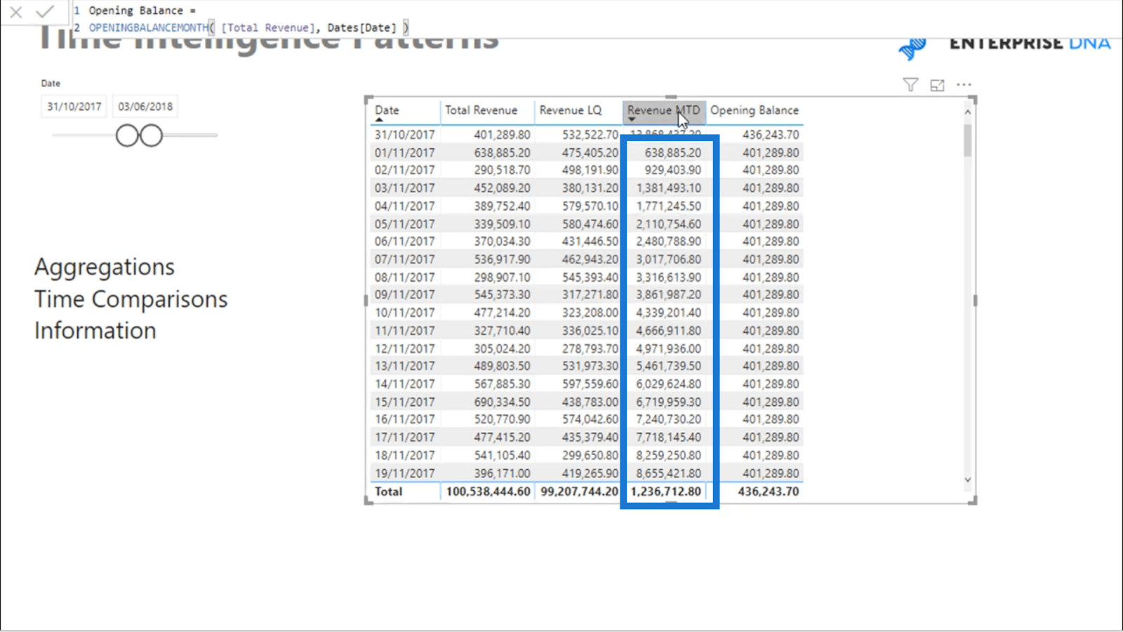Select total revenue sum 100,538,444.60

click(488, 492)
